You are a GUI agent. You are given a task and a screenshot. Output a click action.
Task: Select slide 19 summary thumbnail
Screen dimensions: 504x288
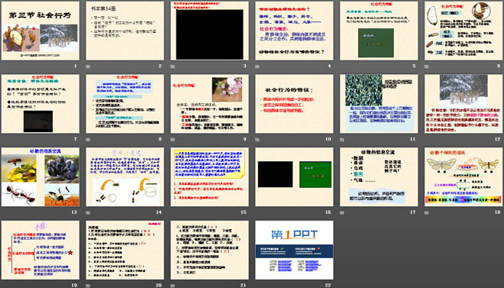40,250
